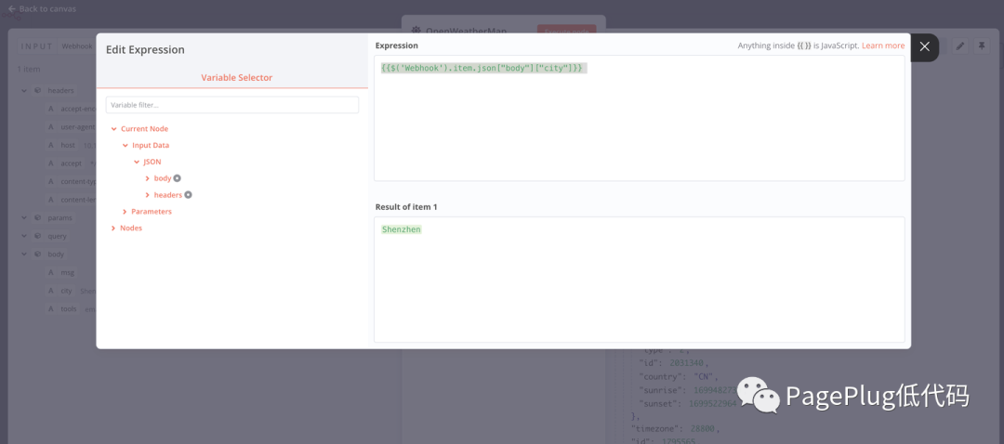Image resolution: width=1004 pixels, height=444 pixels.
Task: Click the cube icon of headers input
Action: [38, 91]
